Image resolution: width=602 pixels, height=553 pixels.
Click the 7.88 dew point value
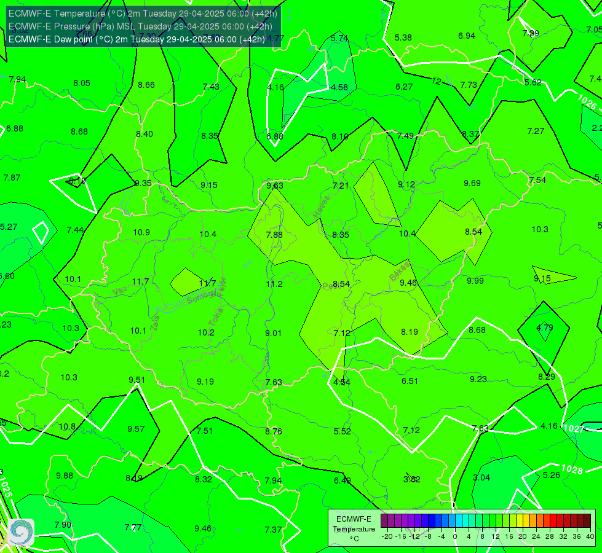point(274,235)
